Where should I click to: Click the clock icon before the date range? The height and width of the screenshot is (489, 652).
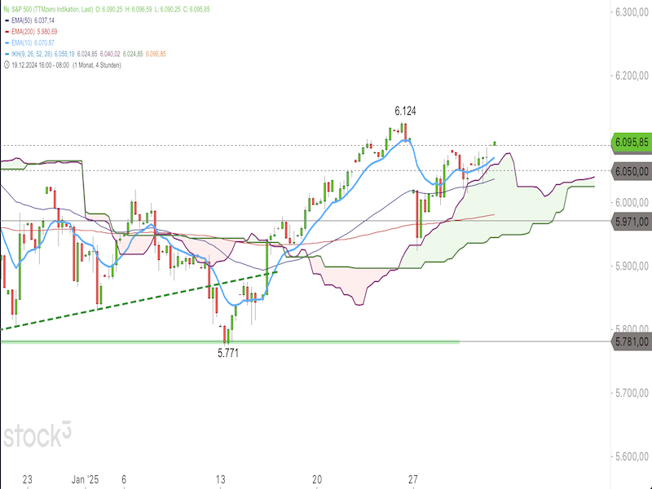tap(7, 65)
